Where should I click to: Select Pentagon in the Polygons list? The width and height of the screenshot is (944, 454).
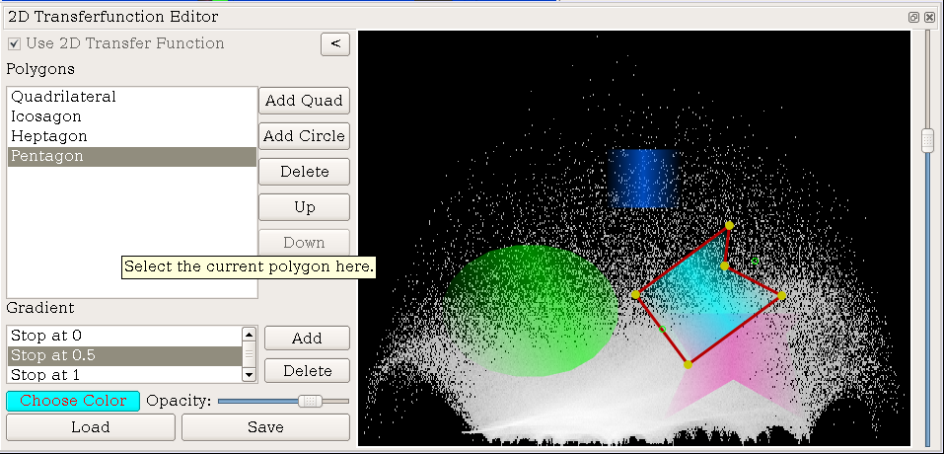[132, 157]
